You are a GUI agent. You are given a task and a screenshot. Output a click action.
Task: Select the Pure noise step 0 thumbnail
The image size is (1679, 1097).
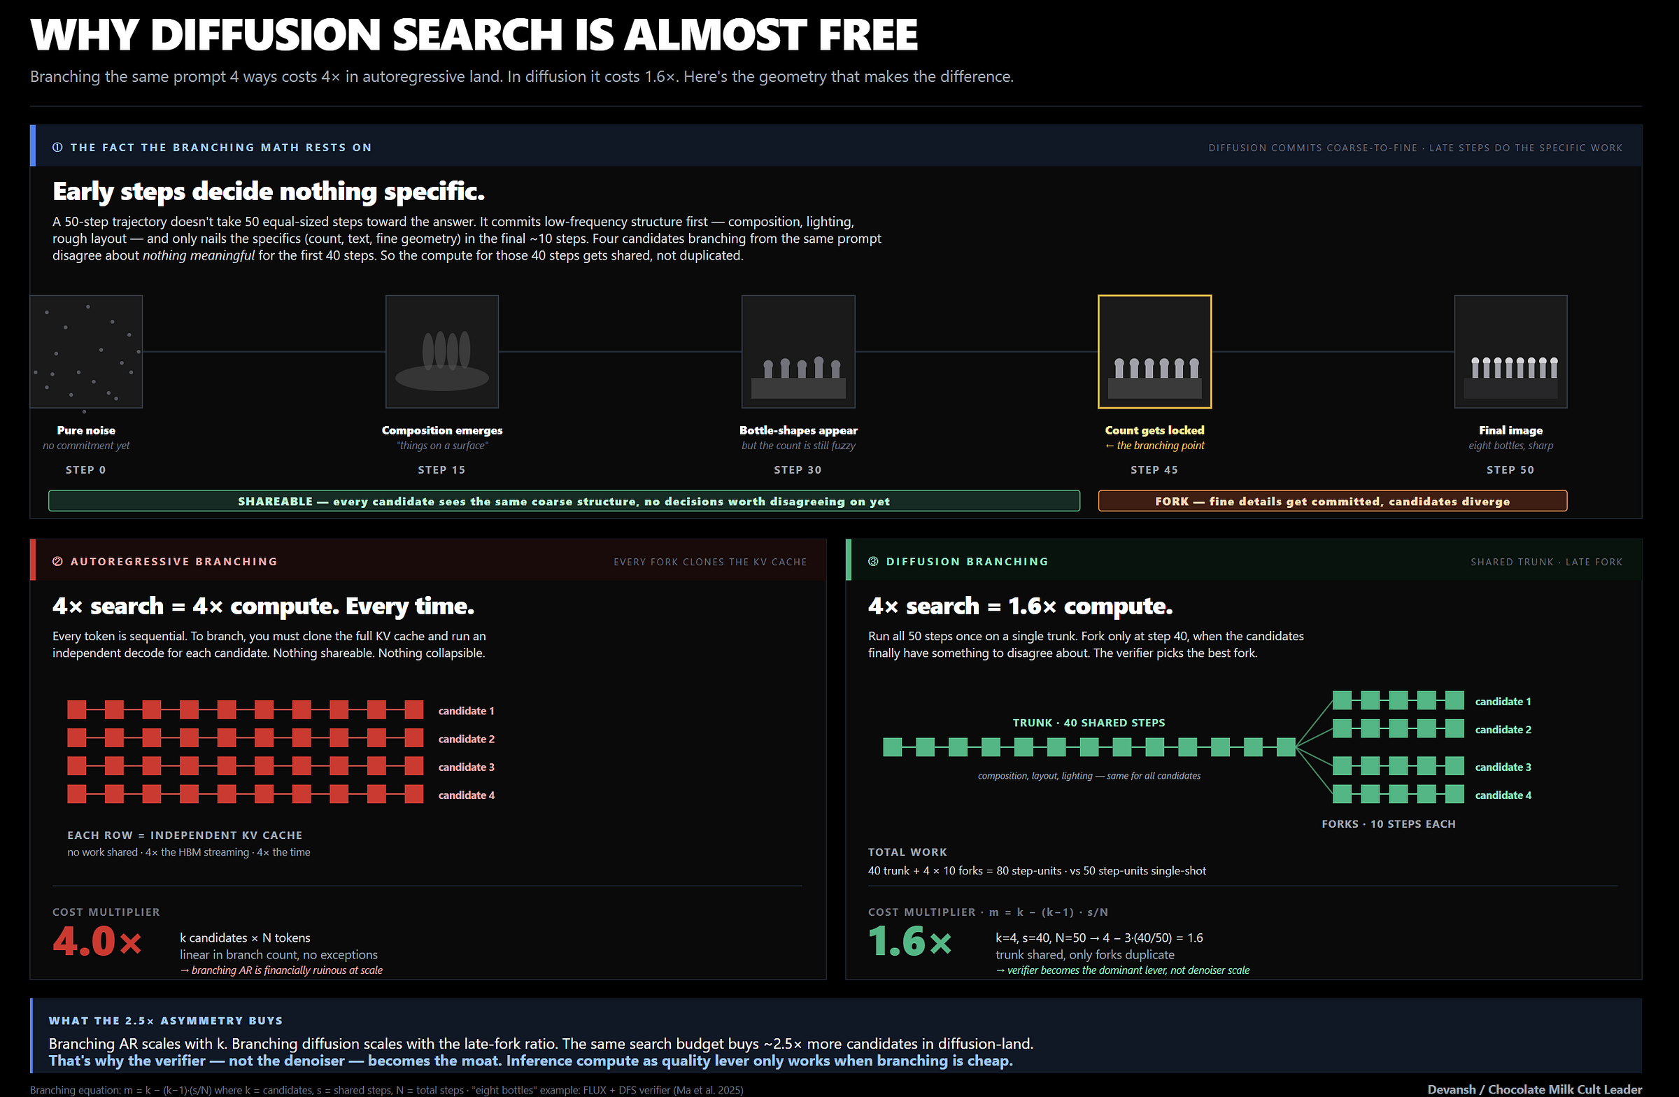[86, 351]
